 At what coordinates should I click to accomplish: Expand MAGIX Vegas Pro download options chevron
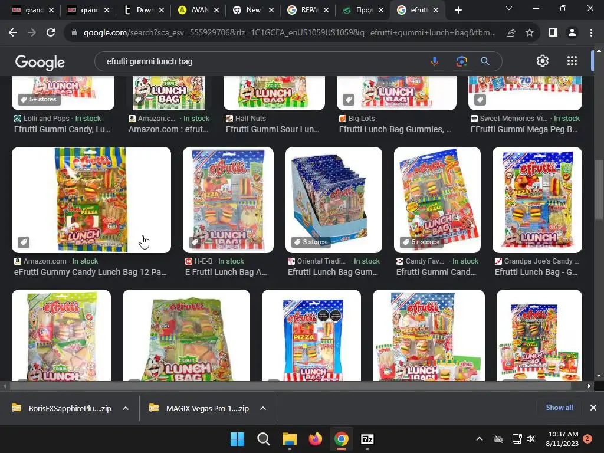pos(263,408)
